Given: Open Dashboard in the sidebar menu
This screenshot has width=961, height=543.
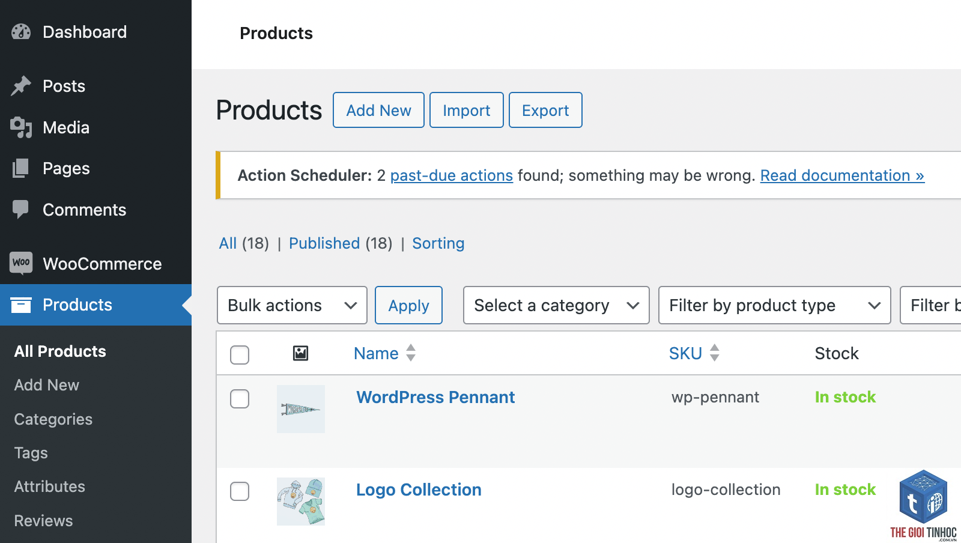Looking at the screenshot, I should pyautogui.click(x=85, y=32).
